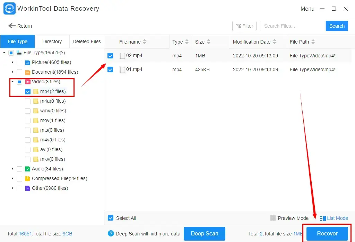Click the file icon beside 02.mp4
The width and height of the screenshot is (355, 242).
pyautogui.click(x=122, y=56)
